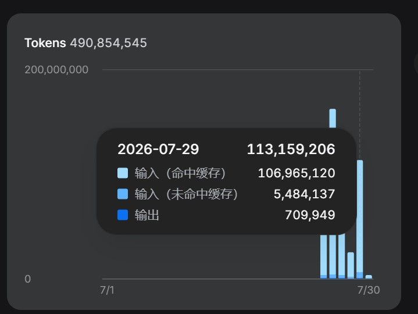Click the short bar left of 7/29 bar

pyautogui.click(x=351, y=265)
